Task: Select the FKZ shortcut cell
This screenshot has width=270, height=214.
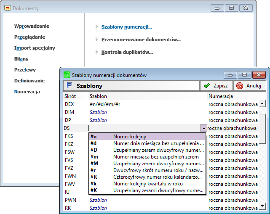Action: [69, 144]
